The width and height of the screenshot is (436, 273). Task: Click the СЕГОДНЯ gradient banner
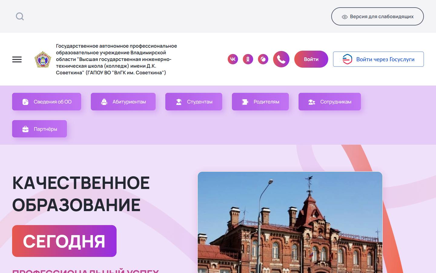pyautogui.click(x=64, y=241)
